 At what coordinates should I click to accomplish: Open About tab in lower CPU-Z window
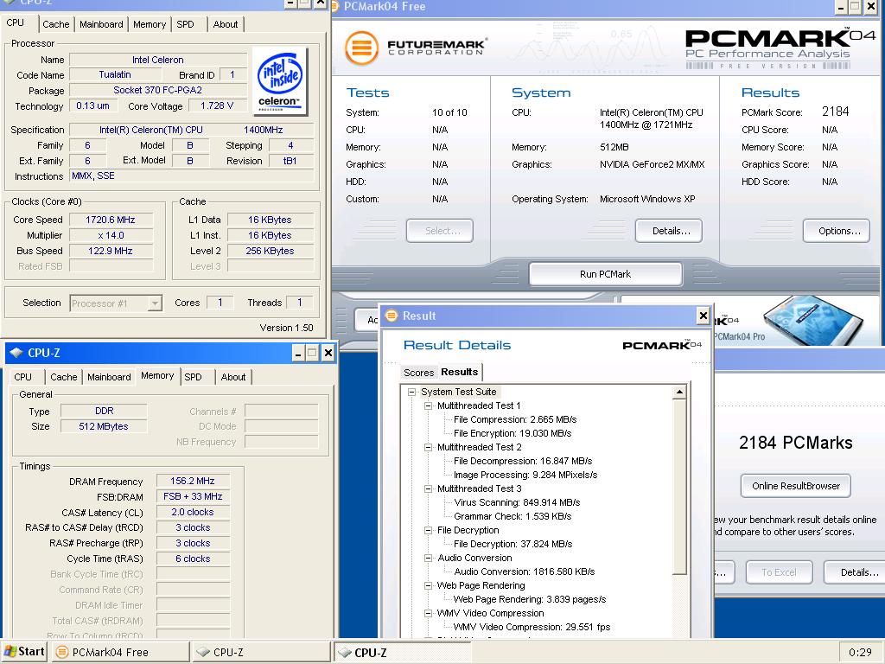233,377
